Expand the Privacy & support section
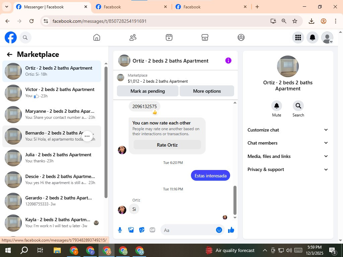This screenshot has height=257, width=343. pos(288,169)
